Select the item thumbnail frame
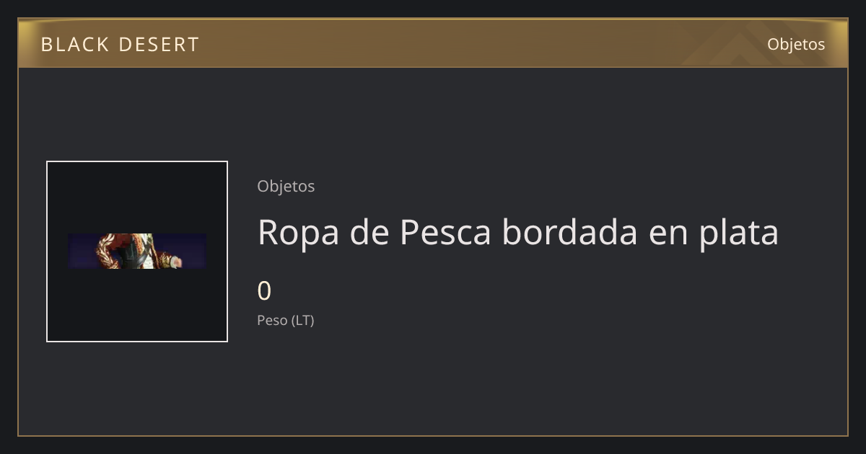866x454 pixels. point(137,252)
